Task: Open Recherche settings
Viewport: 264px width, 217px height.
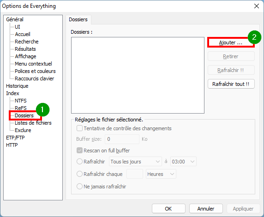Action: tap(27, 42)
